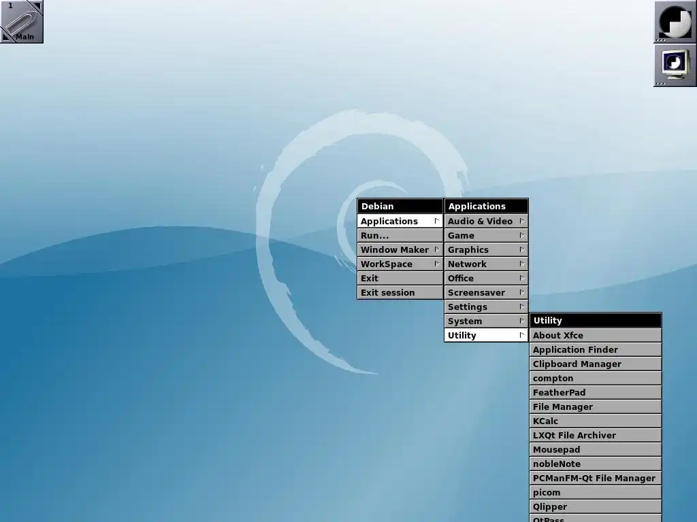Open File Manager from Utility menu

pyautogui.click(x=595, y=406)
